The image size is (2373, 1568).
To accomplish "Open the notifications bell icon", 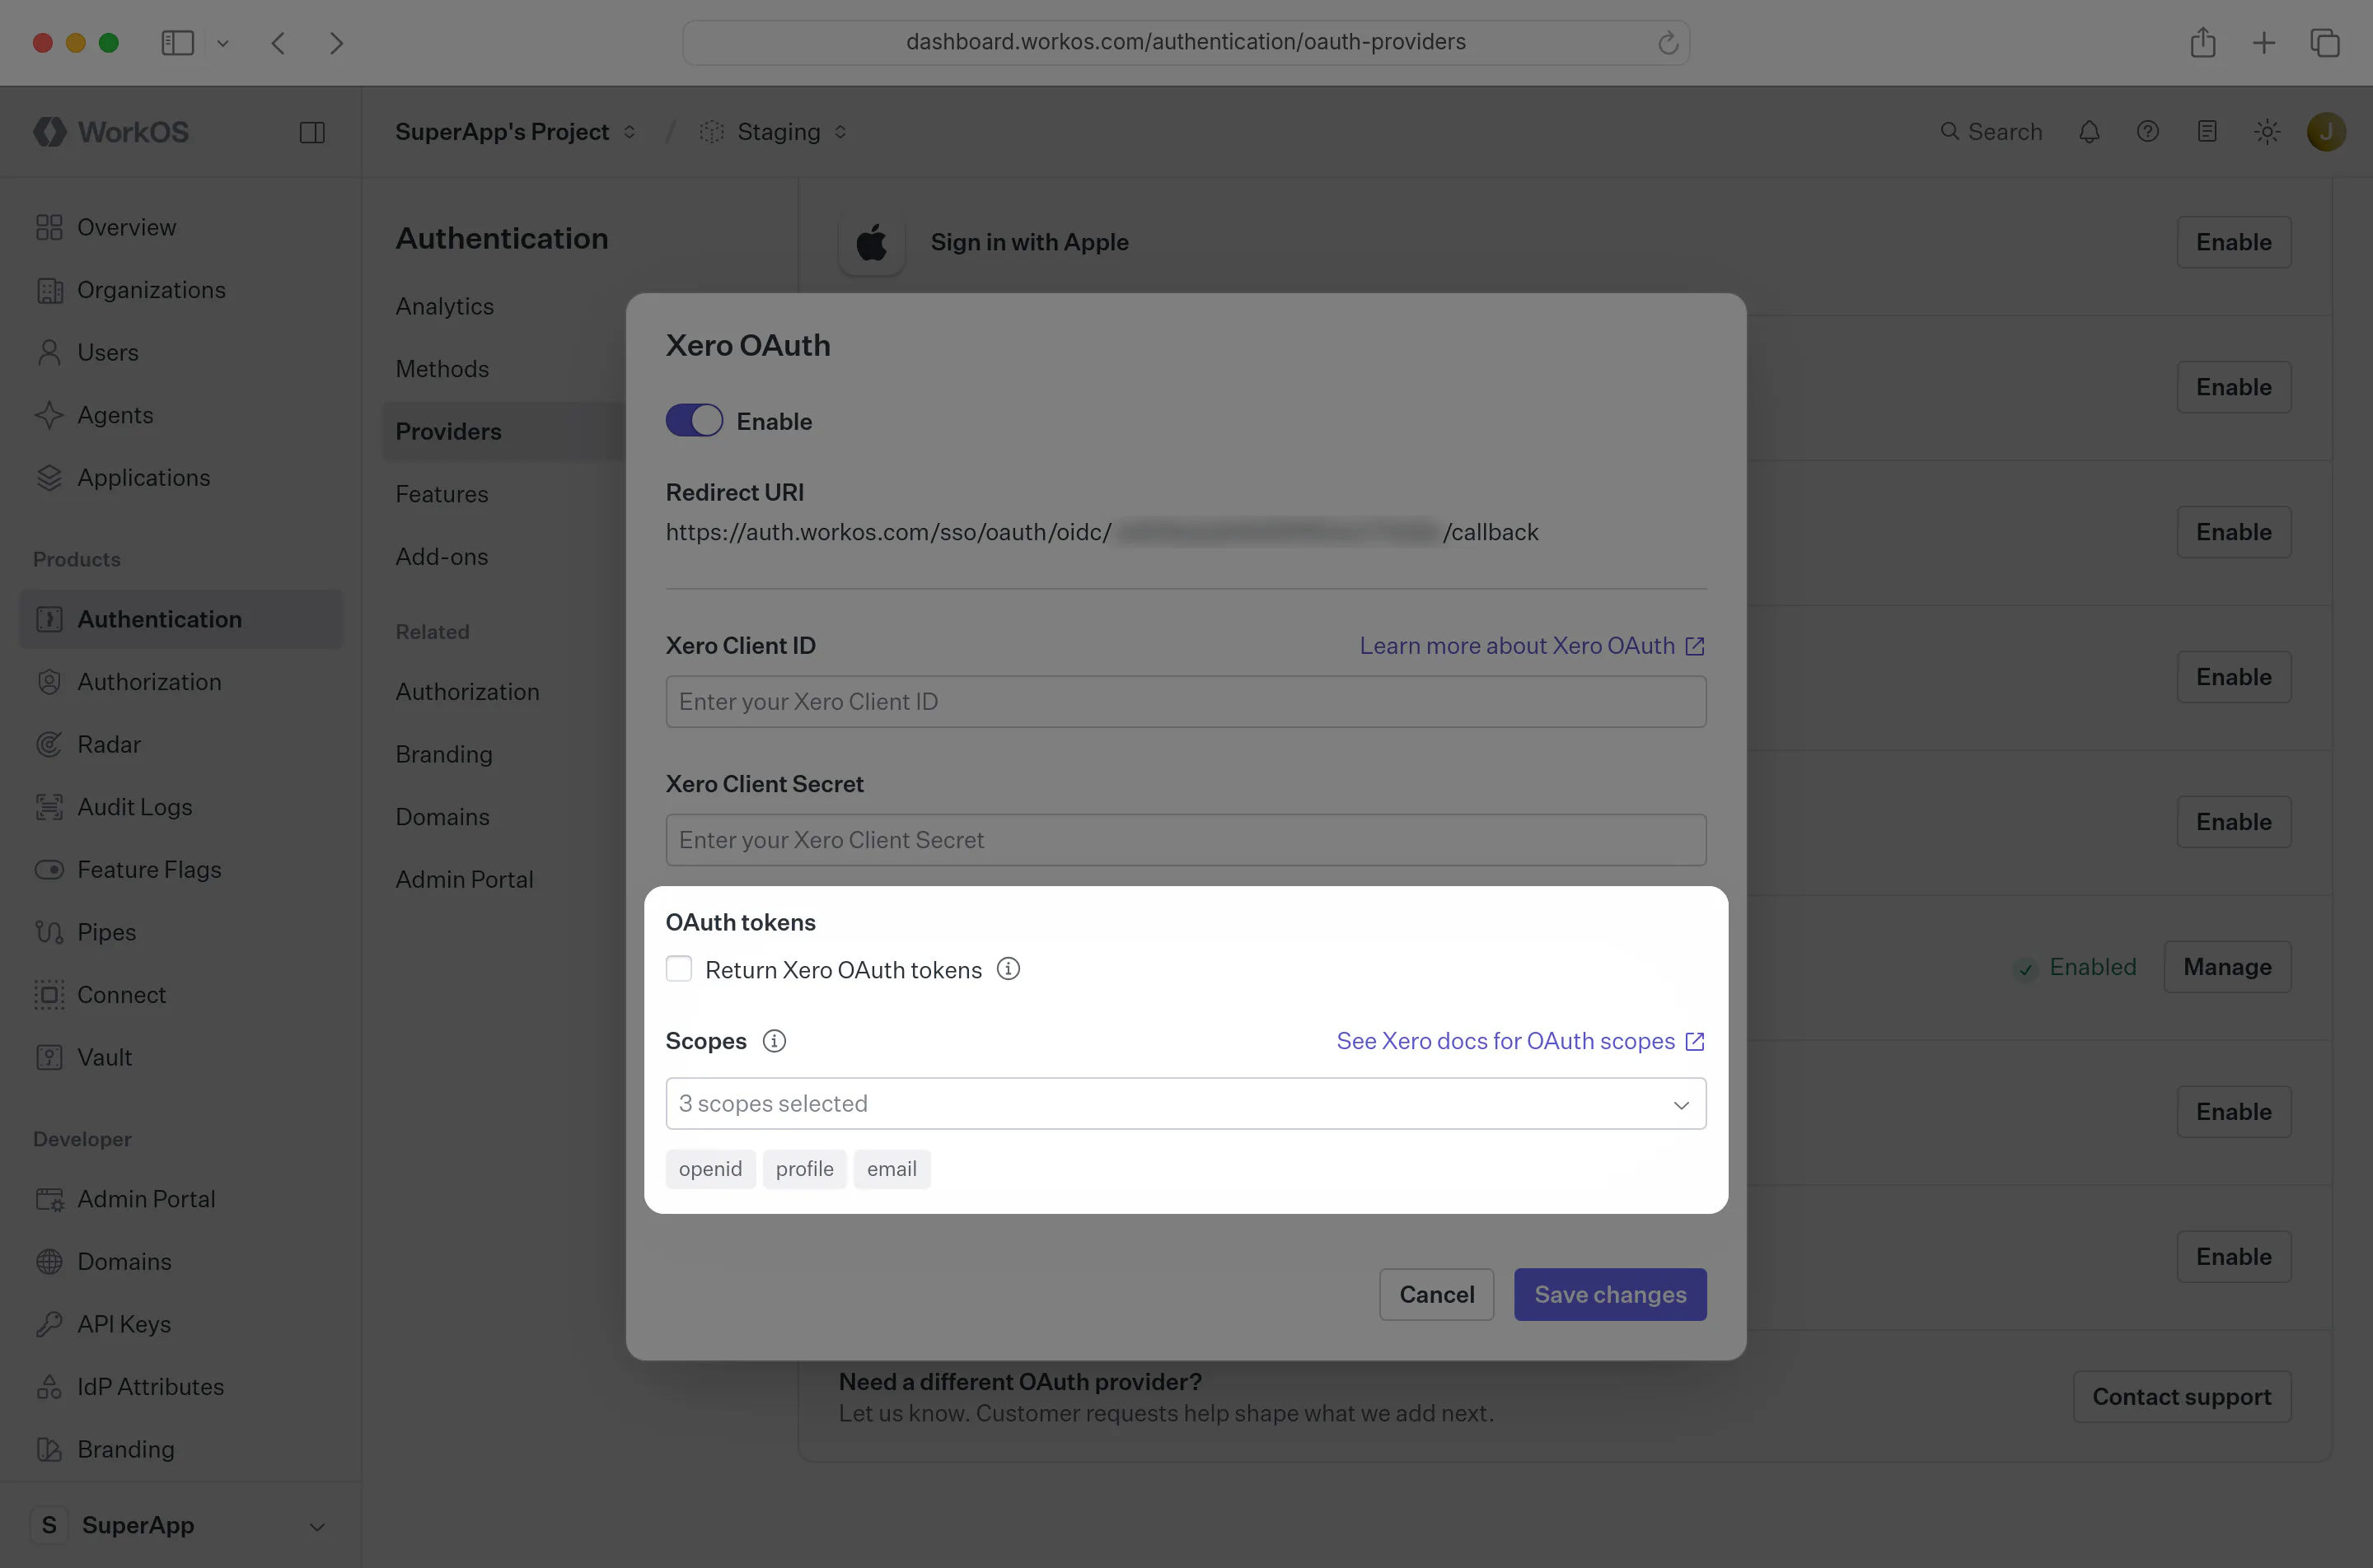I will coord(2089,132).
